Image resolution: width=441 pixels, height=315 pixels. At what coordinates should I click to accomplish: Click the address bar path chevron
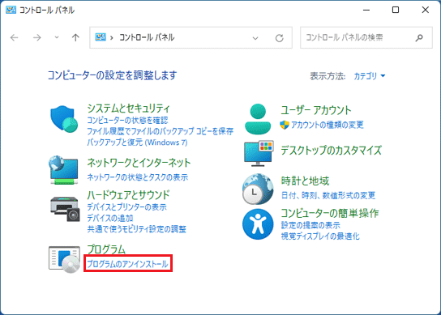(112, 37)
